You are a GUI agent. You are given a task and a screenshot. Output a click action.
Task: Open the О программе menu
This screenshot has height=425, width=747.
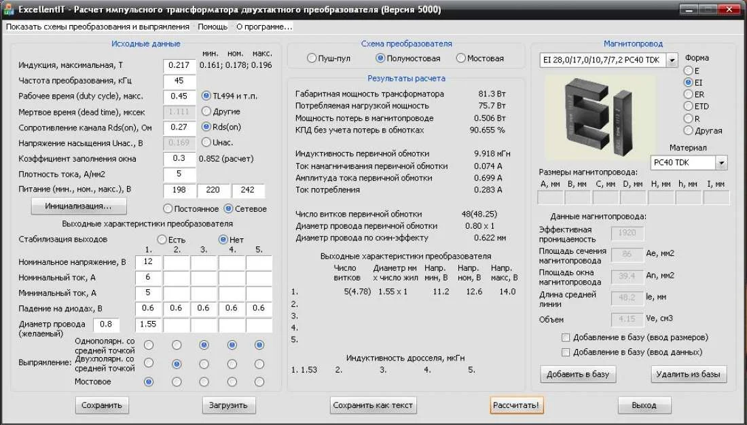[x=264, y=26]
